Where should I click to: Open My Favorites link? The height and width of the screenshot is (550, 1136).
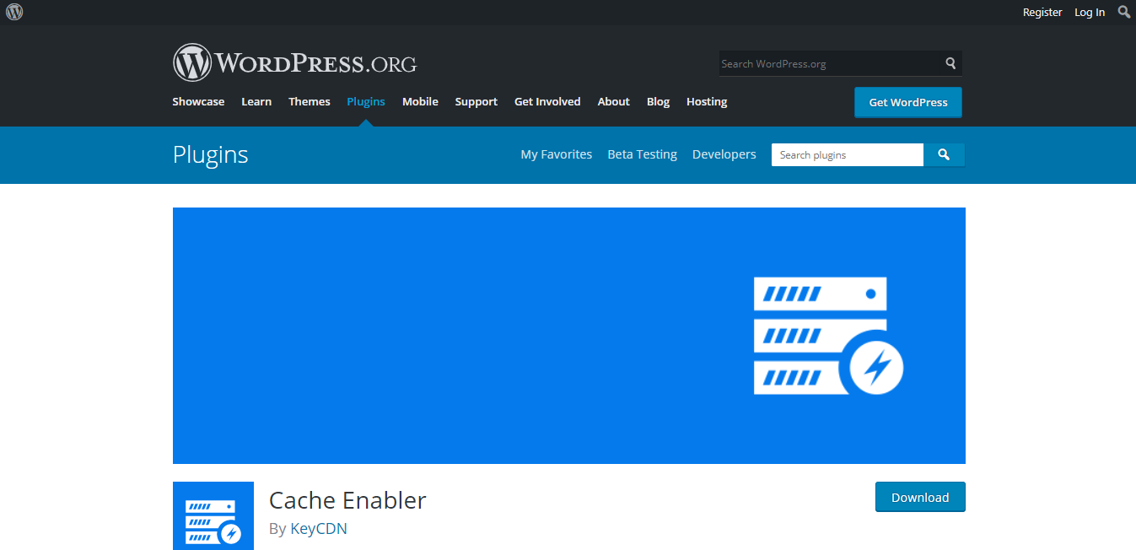pos(557,154)
